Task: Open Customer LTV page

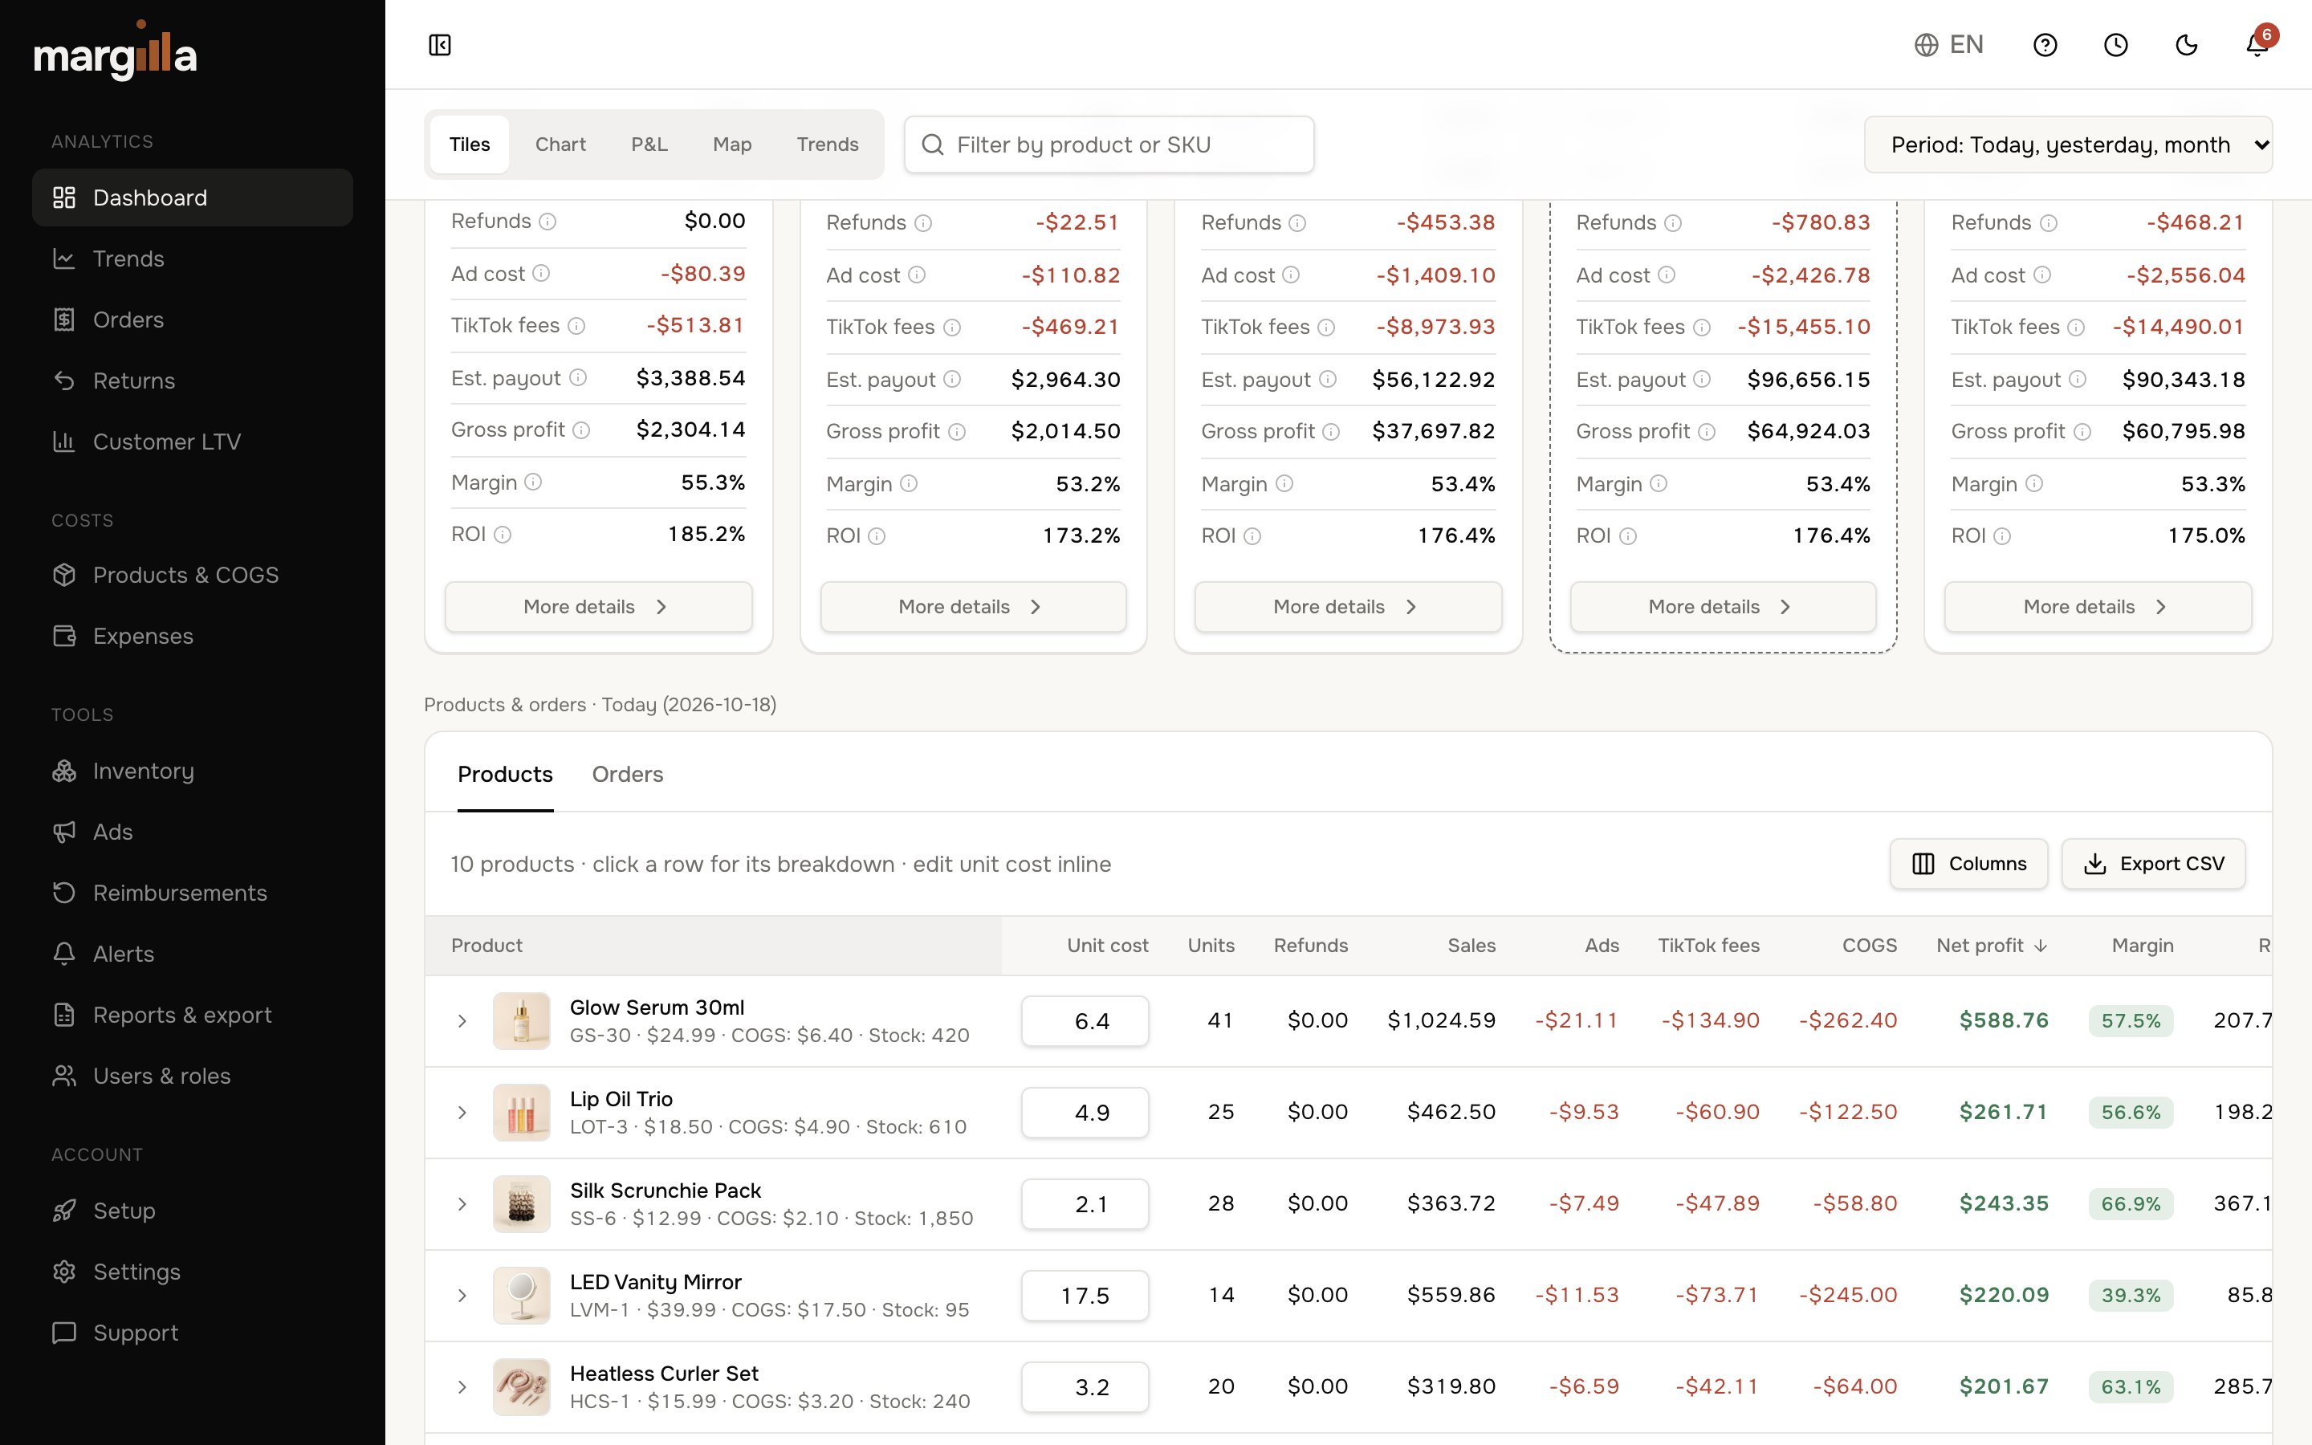Action: [192, 442]
